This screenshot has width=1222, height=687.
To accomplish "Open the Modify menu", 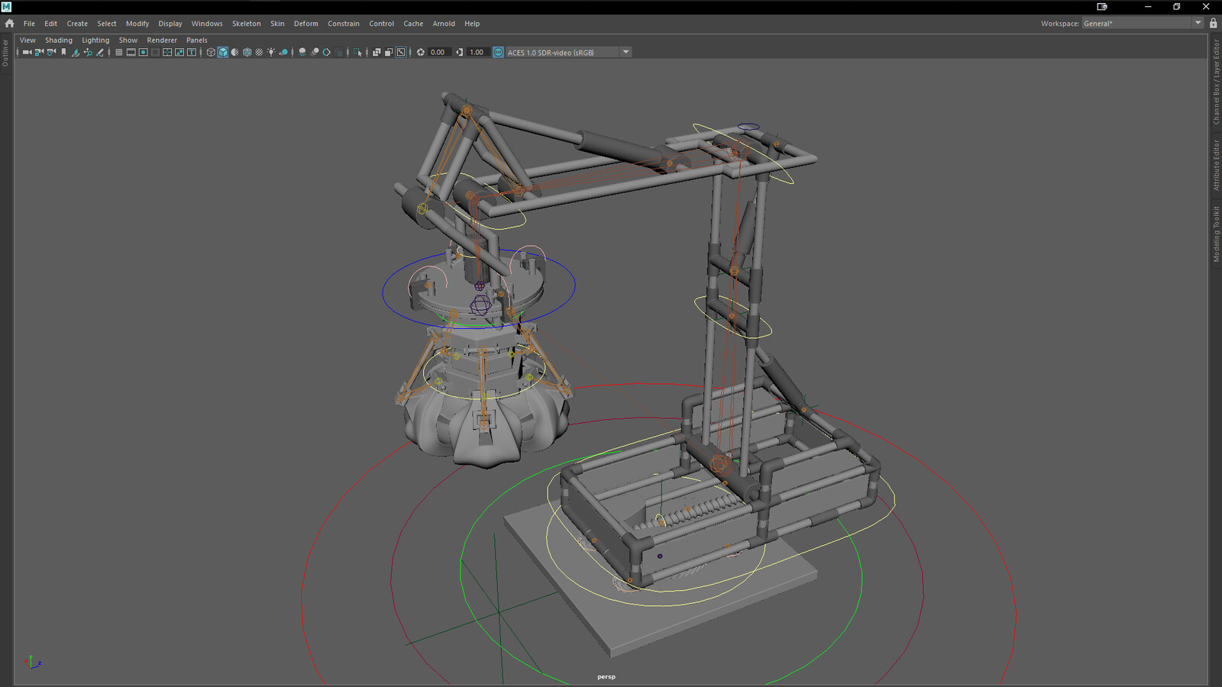I will pos(137,24).
